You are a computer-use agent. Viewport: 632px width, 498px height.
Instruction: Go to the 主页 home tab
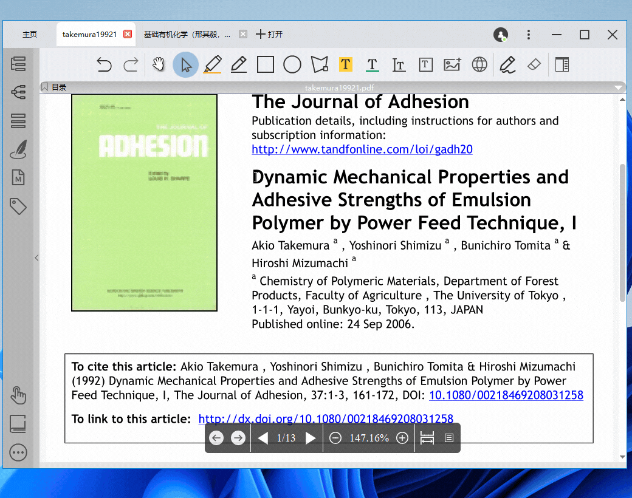point(30,35)
